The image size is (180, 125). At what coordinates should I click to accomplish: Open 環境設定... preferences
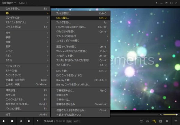click(x=25, y=90)
